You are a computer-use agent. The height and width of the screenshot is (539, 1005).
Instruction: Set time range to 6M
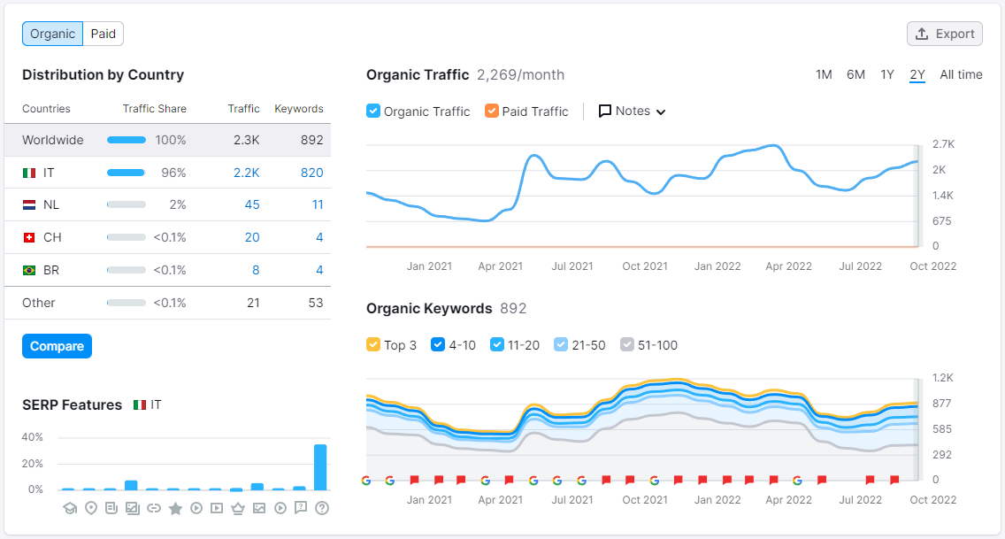click(855, 75)
